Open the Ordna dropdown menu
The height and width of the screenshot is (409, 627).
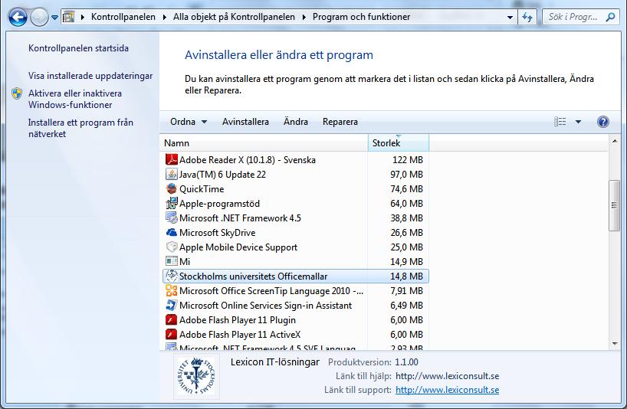coord(189,122)
